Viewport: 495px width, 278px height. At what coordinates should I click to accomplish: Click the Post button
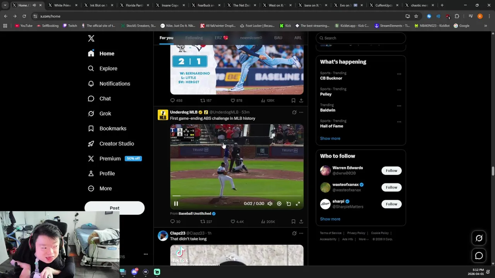pos(114,208)
